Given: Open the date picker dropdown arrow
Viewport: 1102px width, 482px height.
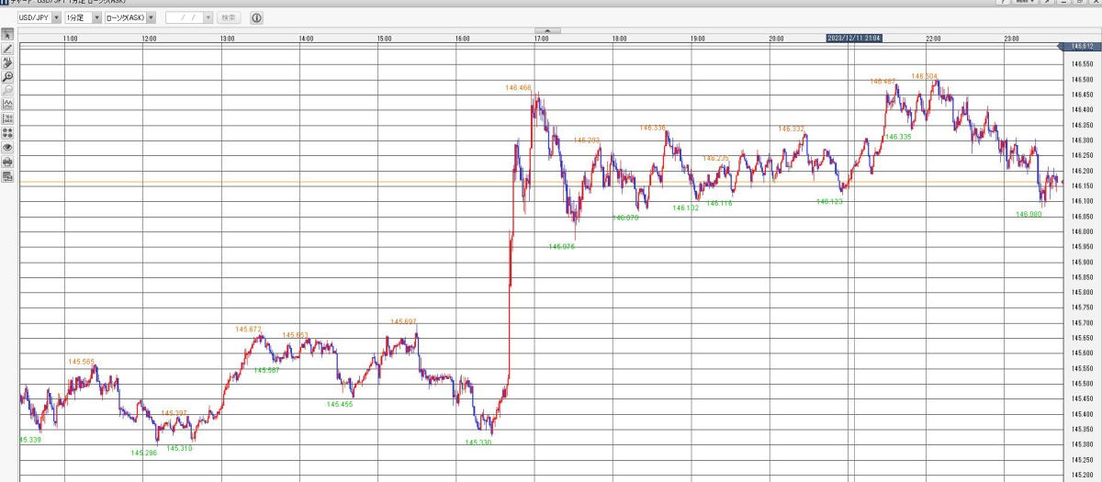Looking at the screenshot, I should pyautogui.click(x=208, y=17).
